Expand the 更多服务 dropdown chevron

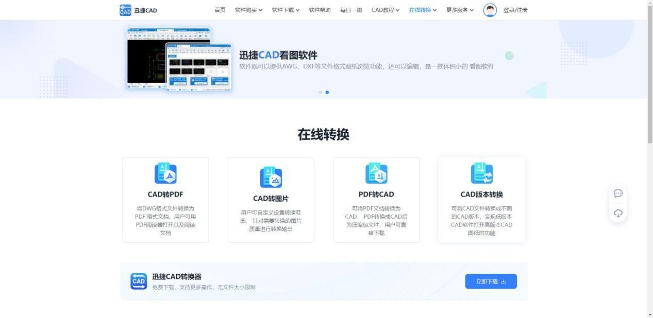(472, 10)
